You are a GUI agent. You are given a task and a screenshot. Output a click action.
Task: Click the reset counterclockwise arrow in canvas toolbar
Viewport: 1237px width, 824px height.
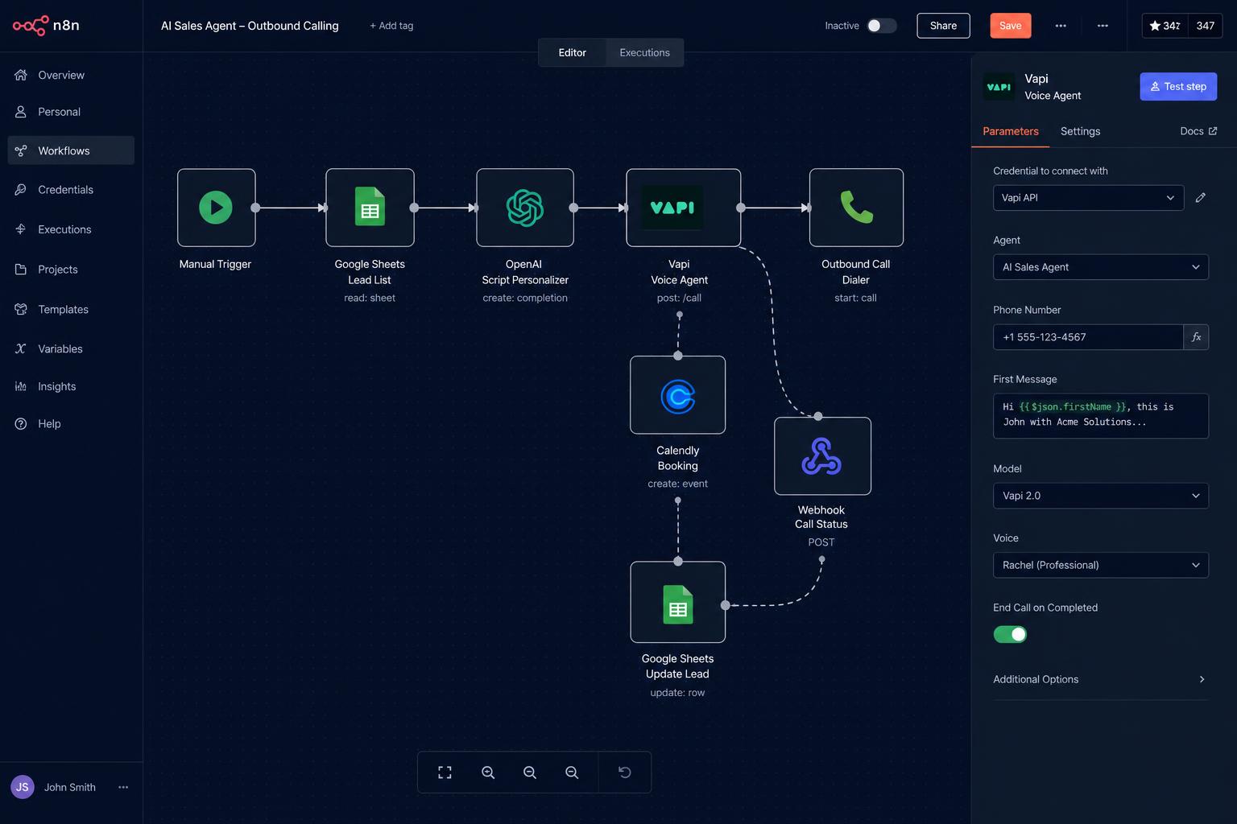pos(624,772)
